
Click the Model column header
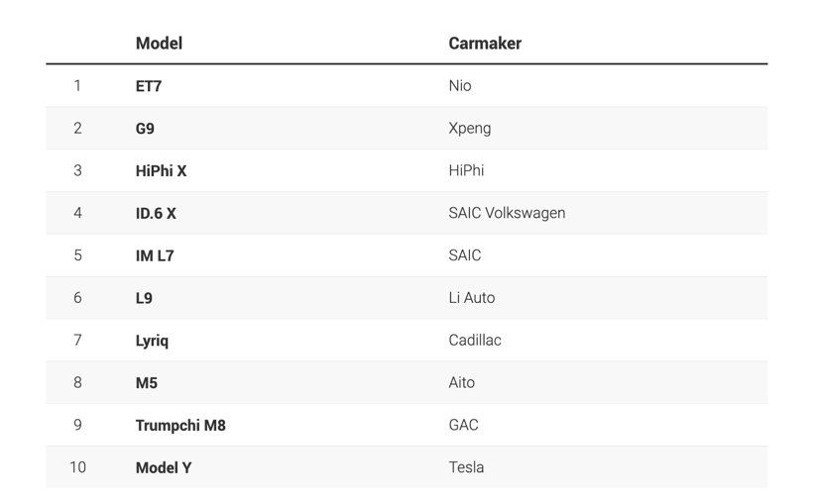[x=159, y=44]
